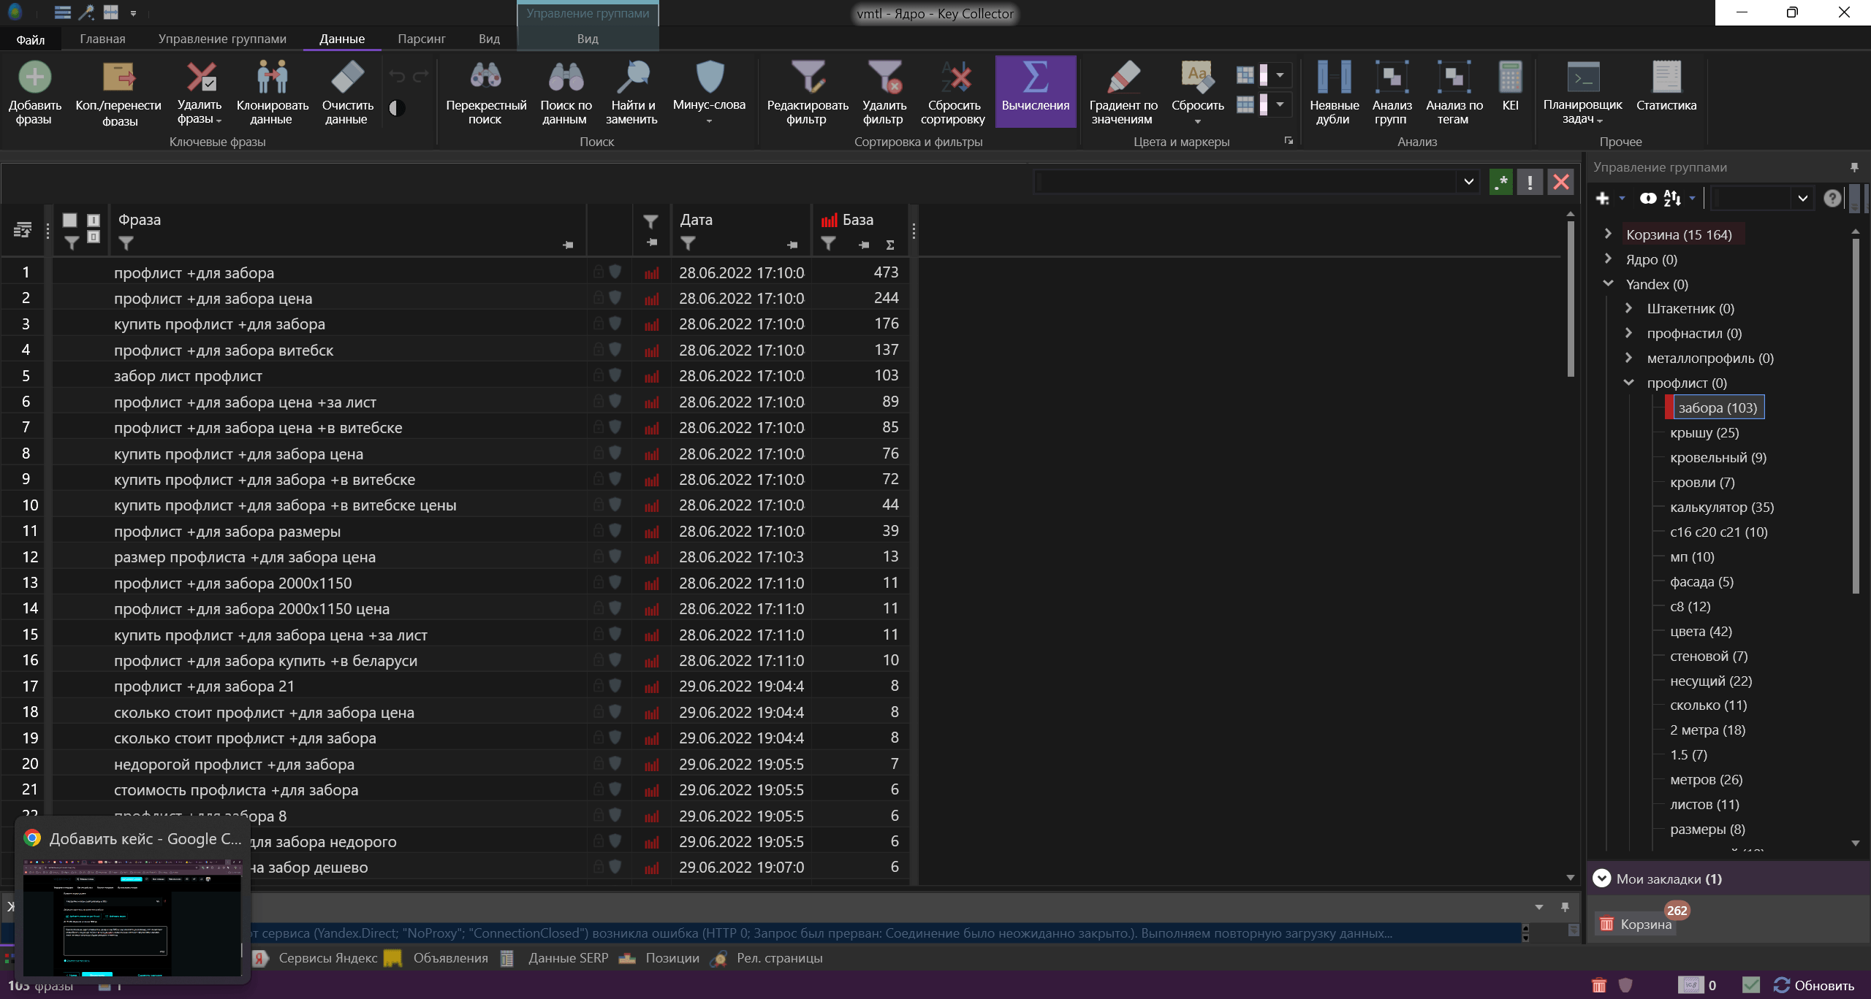Click the Add phrases (Добавить фразы) icon

pos(34,77)
